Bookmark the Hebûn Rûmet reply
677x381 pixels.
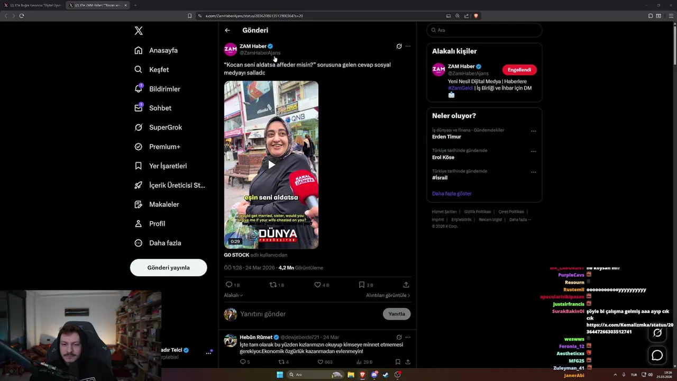point(398,362)
